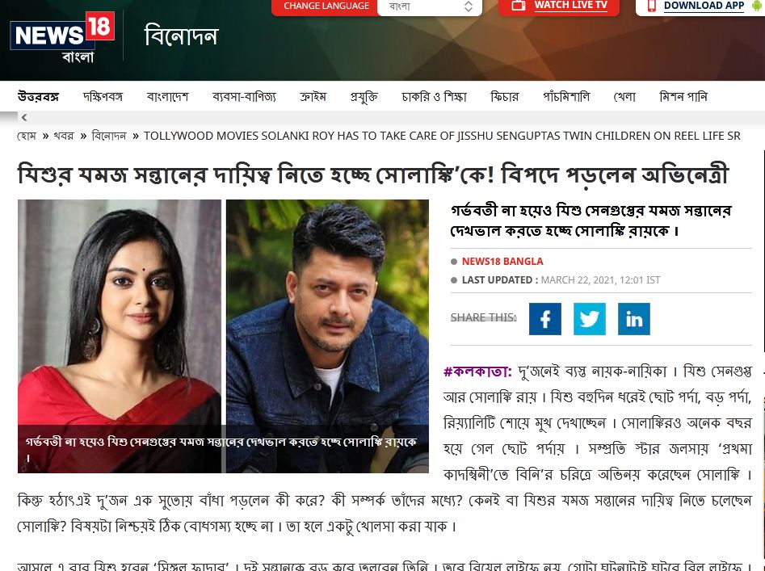Click the phone icon beside Download App

point(651,6)
